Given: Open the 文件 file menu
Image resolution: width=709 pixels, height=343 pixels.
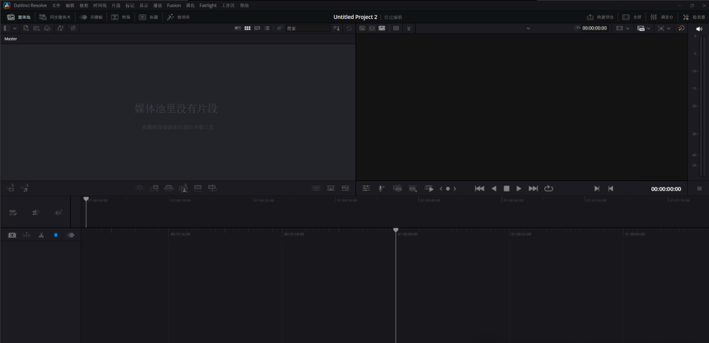Looking at the screenshot, I should tap(56, 5).
